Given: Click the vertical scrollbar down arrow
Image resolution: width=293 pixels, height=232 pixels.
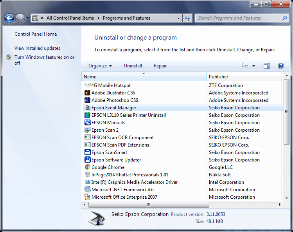Looking at the screenshot, I should click(287, 198).
